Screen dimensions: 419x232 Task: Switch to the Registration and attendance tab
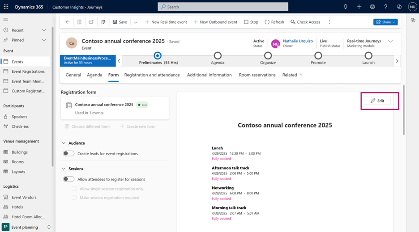tap(152, 75)
